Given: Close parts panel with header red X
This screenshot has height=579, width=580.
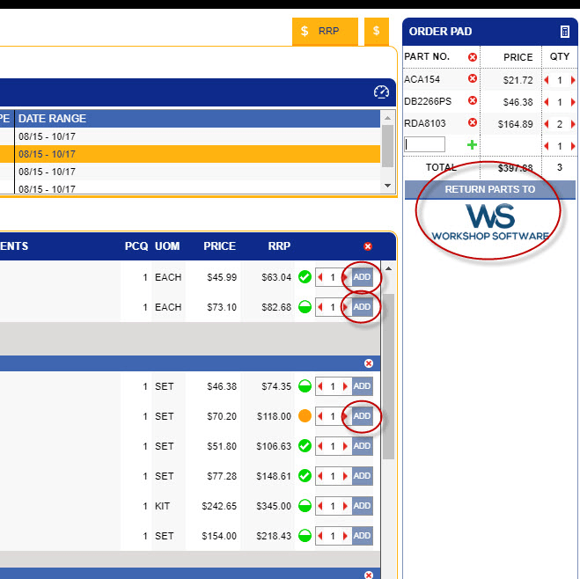Looking at the screenshot, I should tap(368, 246).
